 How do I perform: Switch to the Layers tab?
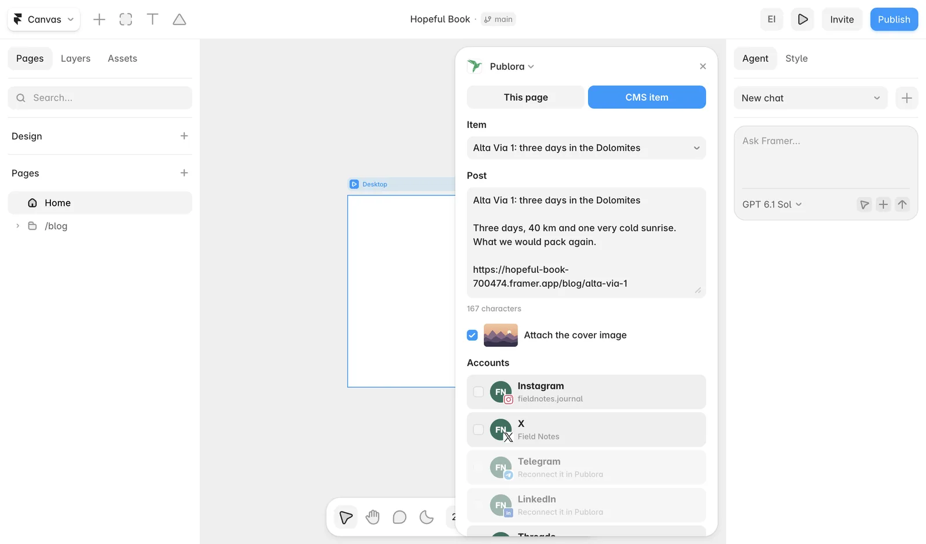(x=76, y=58)
